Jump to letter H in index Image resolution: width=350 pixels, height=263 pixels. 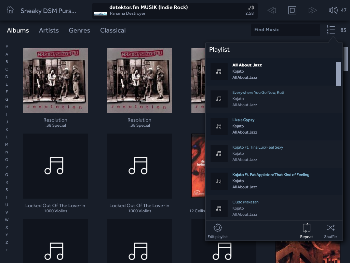pyautogui.click(x=7, y=107)
